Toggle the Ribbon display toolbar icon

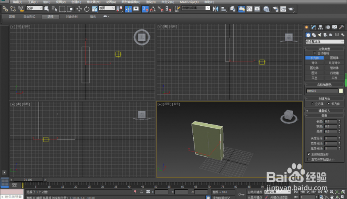(x=242, y=9)
